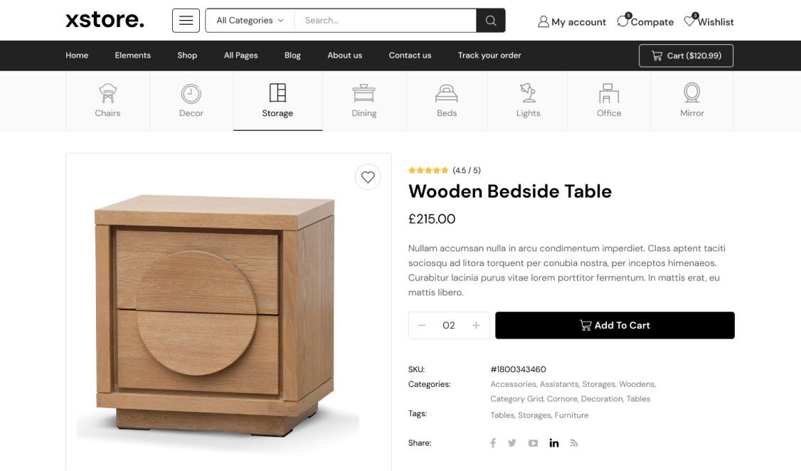Screen dimensions: 801x471
Task: Share on Twitter icon
Action: pyautogui.click(x=512, y=443)
